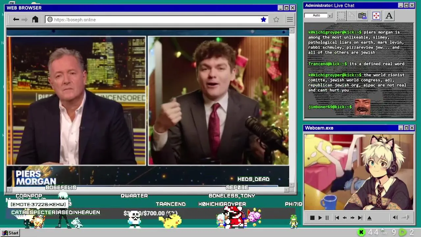Click the QWARTER username label

coord(134,196)
